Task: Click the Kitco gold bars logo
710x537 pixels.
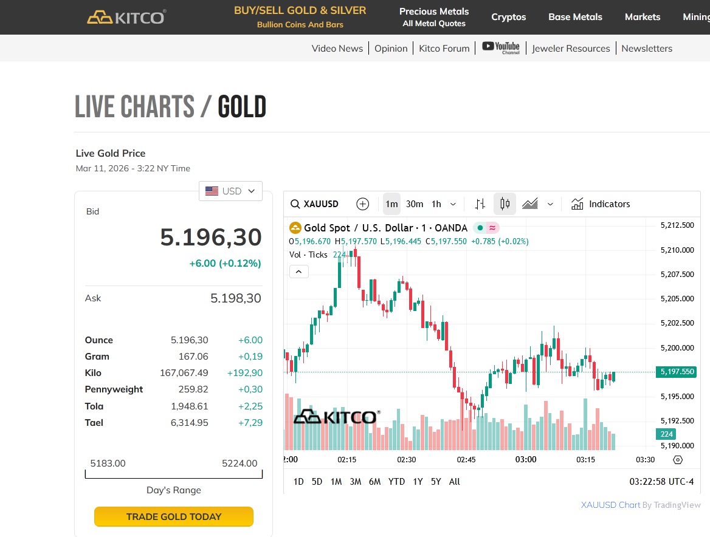Action: (x=99, y=16)
